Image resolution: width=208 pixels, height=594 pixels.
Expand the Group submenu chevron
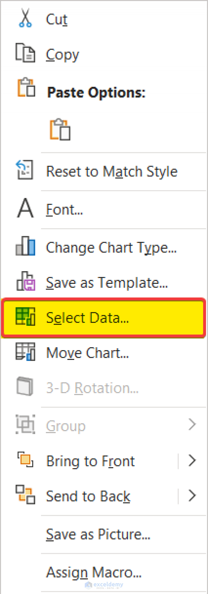click(192, 424)
